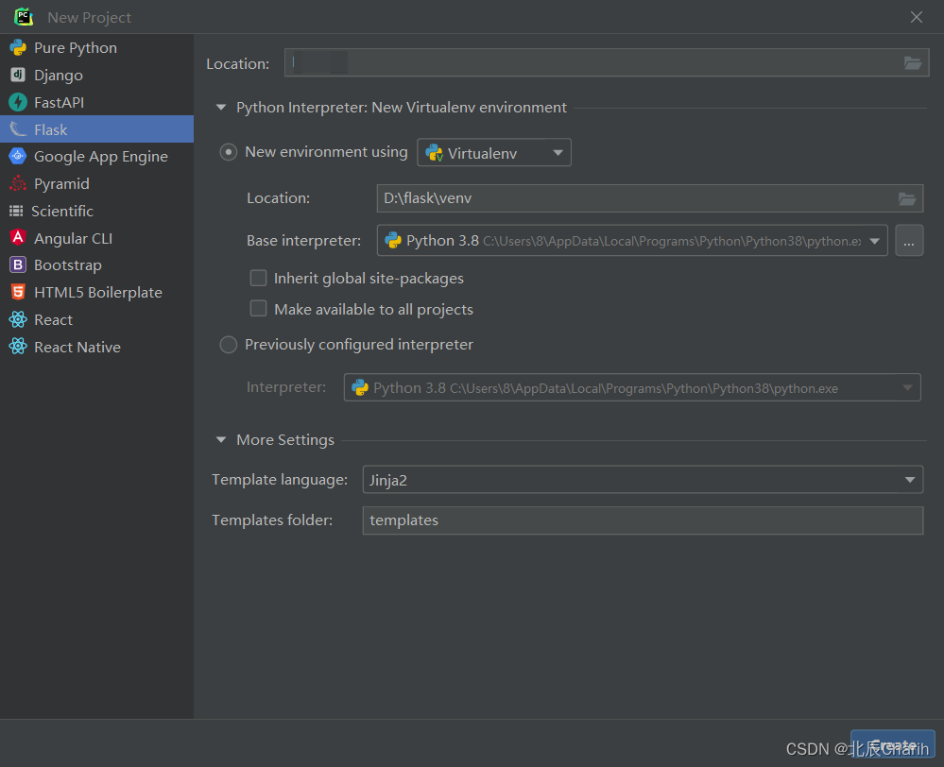
Task: Open the Template language Jinja2 dropdown
Action: 643,479
